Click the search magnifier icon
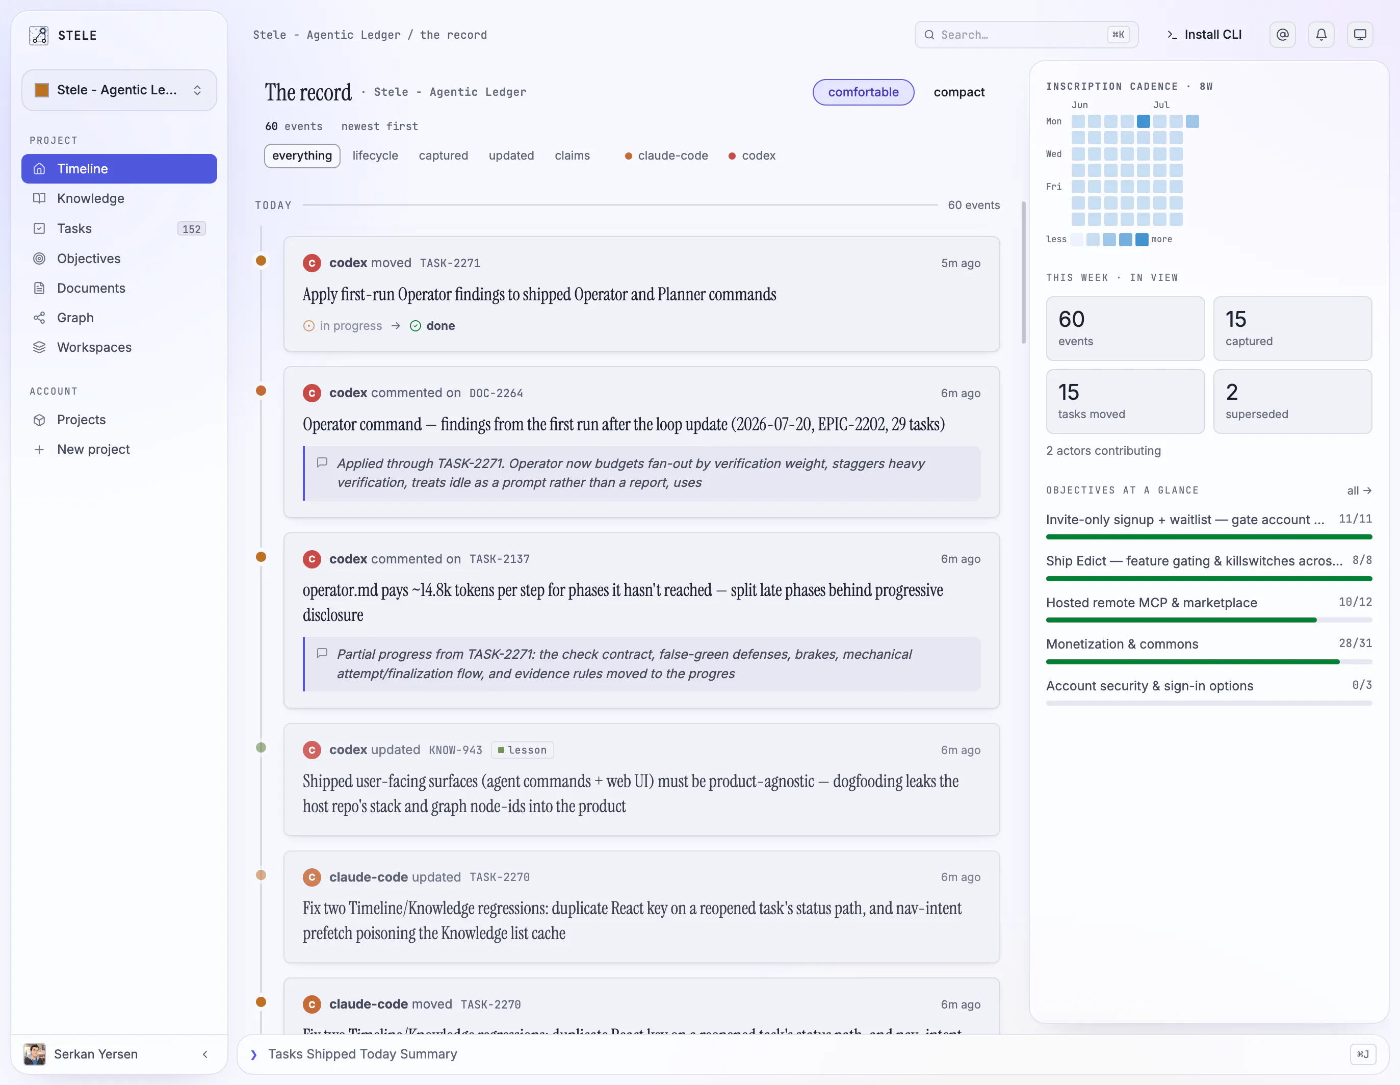Screen dimensions: 1400x1085 929,35
